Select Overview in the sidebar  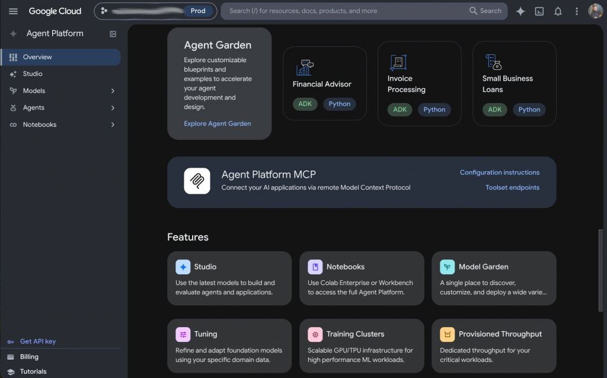pyautogui.click(x=61, y=57)
